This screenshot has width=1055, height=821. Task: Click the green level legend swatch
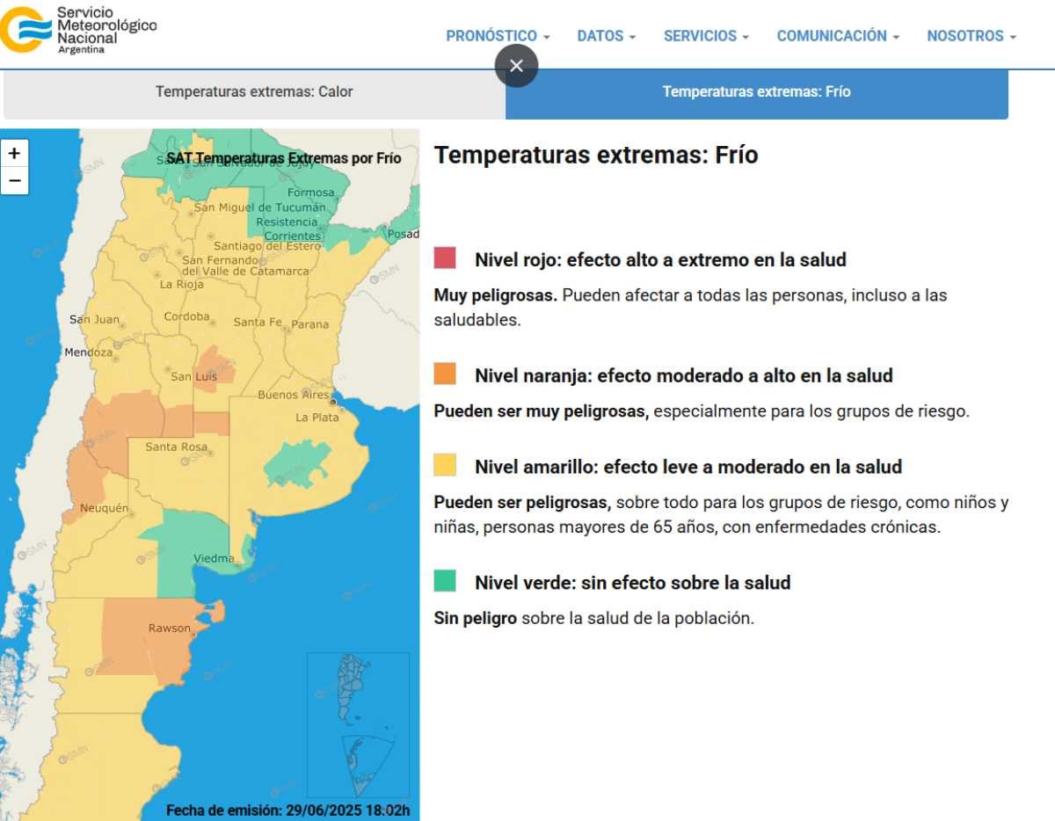tap(445, 581)
